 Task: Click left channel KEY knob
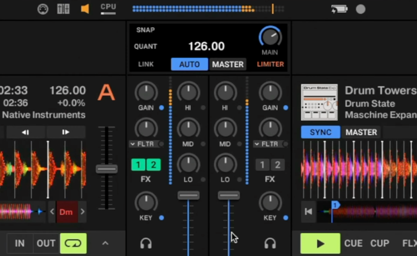point(146,202)
